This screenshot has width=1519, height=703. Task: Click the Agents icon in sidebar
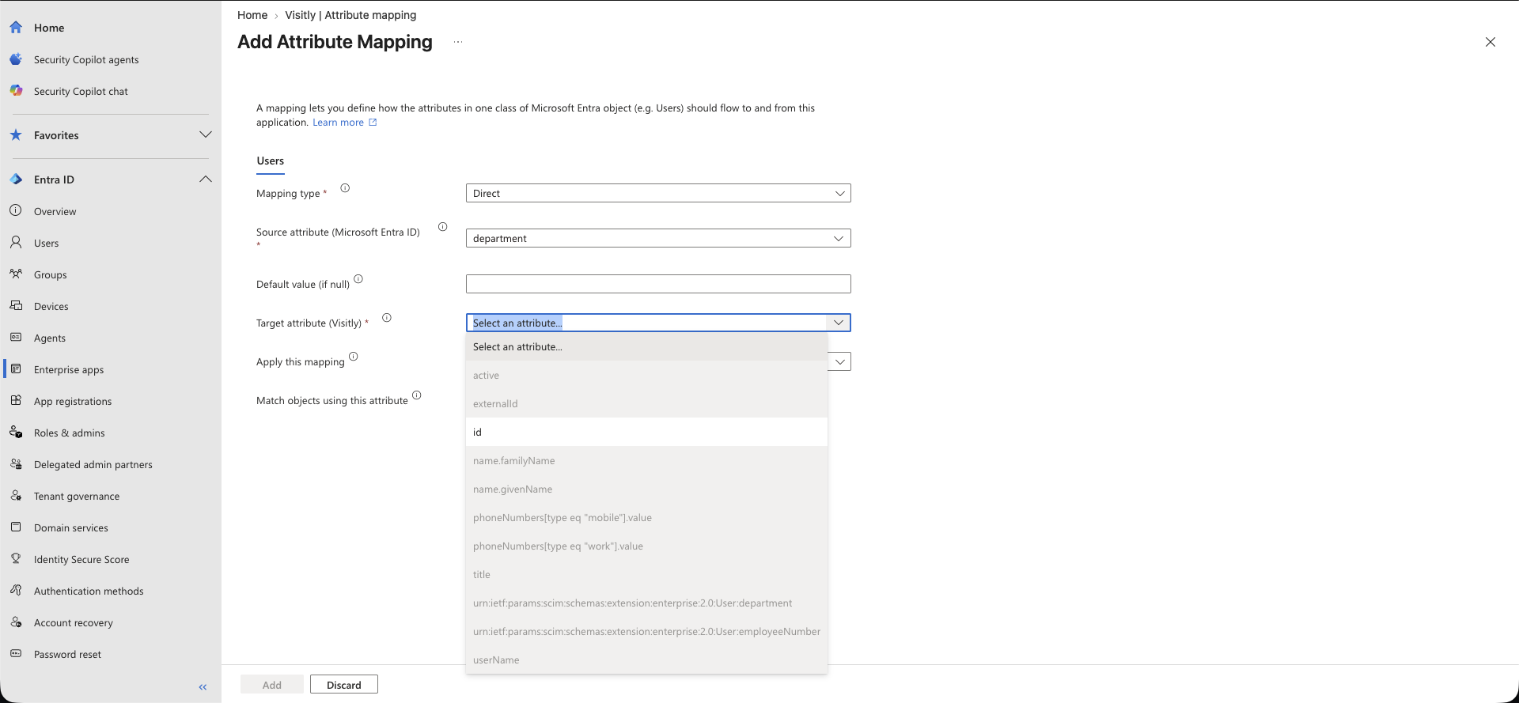click(16, 338)
